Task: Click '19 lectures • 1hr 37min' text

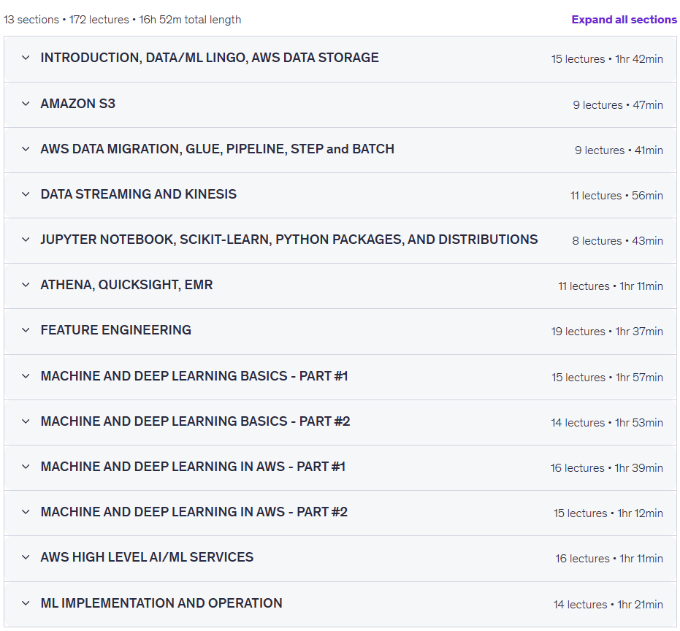Action: coord(607,332)
